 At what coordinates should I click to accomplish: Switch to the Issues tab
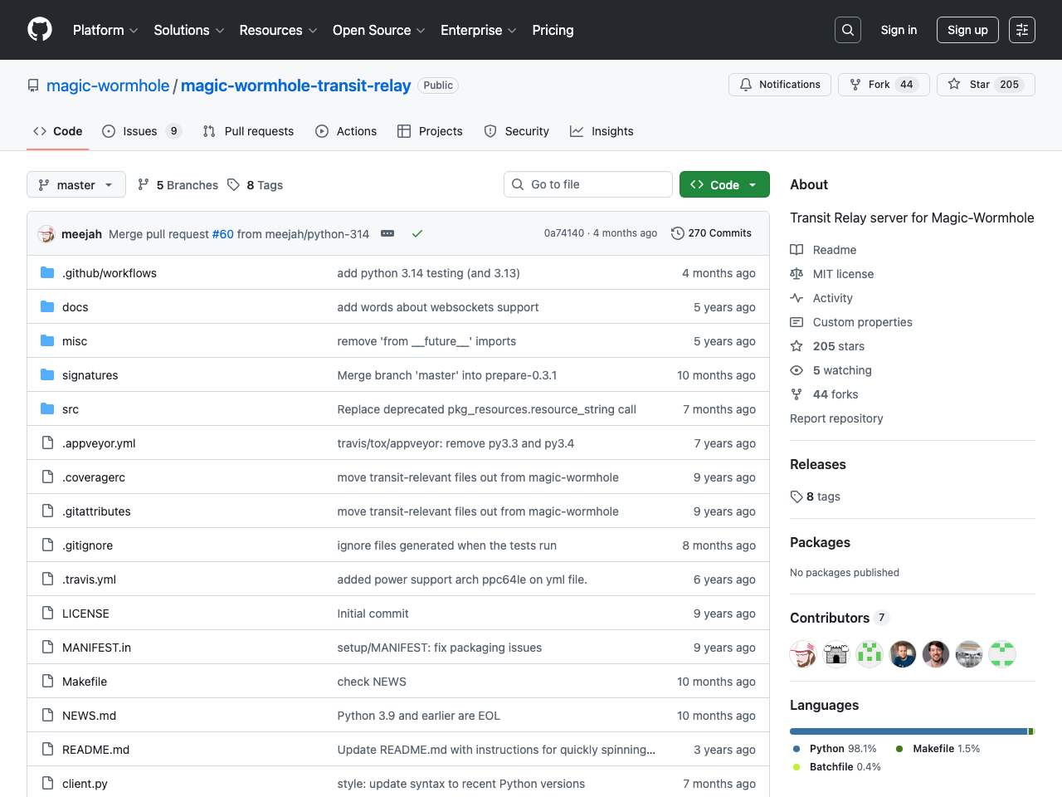[141, 131]
